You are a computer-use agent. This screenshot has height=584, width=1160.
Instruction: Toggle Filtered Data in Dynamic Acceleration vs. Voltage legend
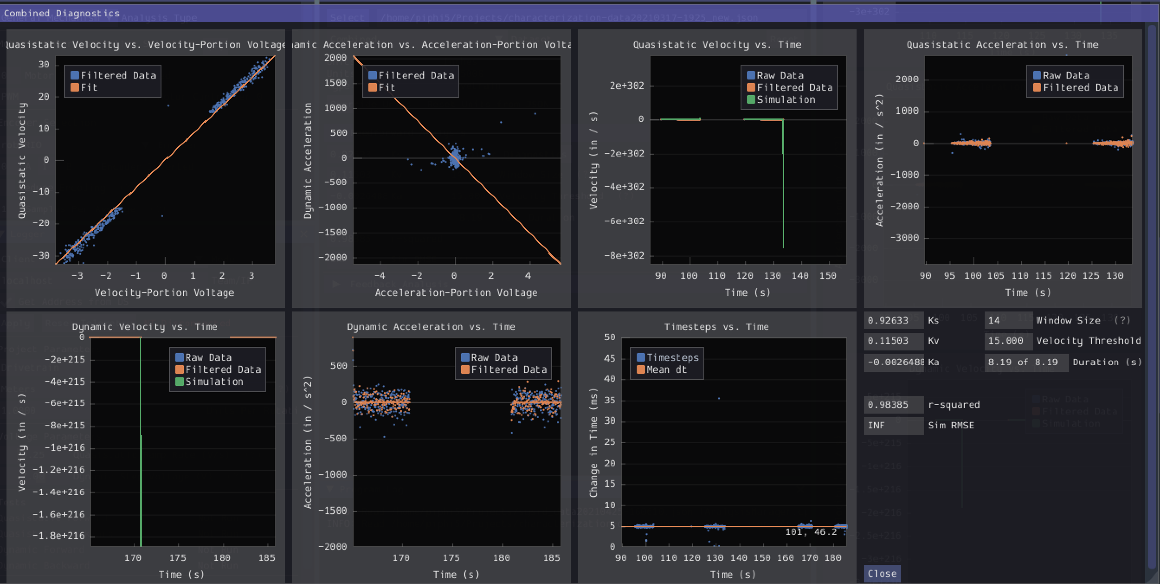click(x=372, y=75)
